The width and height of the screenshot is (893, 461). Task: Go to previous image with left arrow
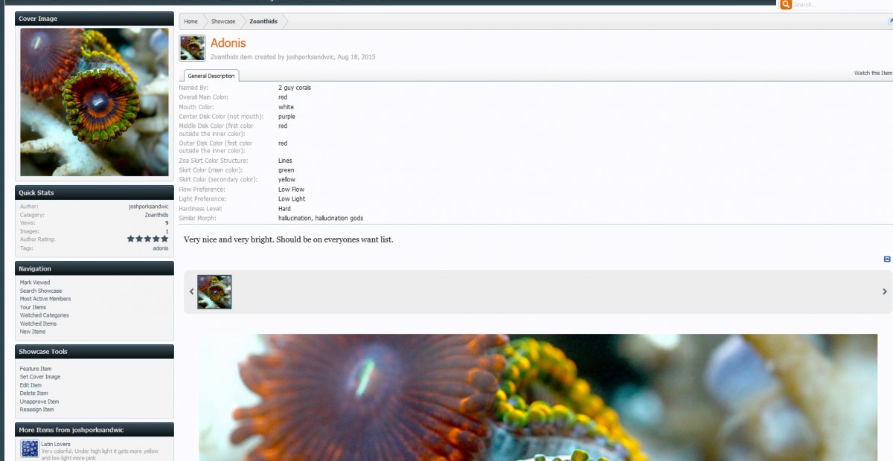(191, 291)
